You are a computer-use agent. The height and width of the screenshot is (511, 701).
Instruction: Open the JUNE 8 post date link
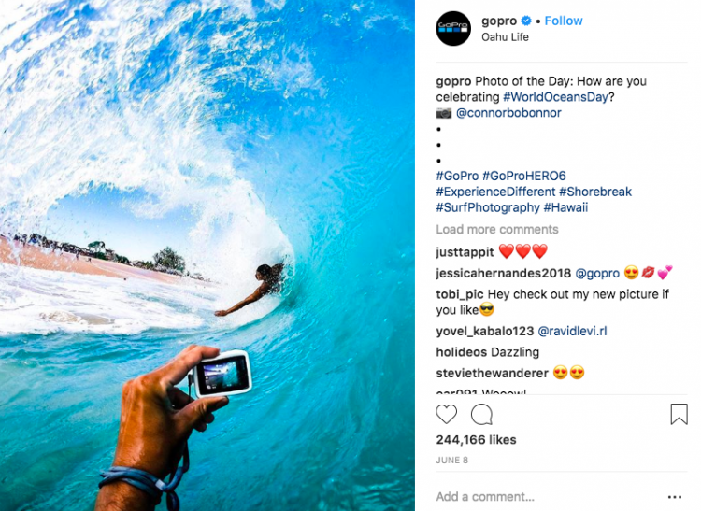coord(452,460)
